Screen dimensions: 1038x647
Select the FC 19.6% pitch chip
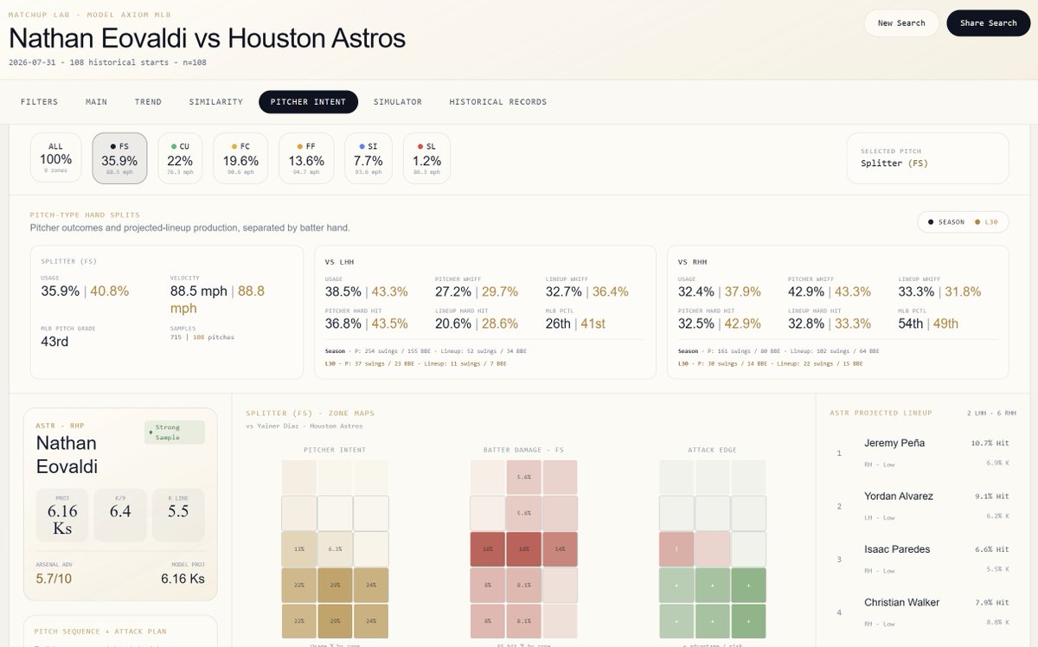[240, 158]
